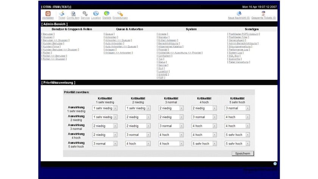Image resolution: width=318 pixels, height=179 pixels.
Task: Open the SysConfig link
Action: pyautogui.click(x=234, y=59)
